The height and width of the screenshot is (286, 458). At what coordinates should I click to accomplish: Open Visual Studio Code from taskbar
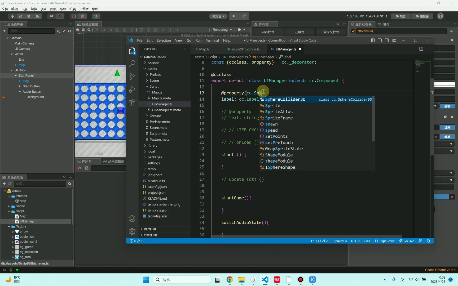pyautogui.click(x=265, y=280)
